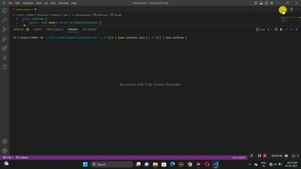Switch to the Debug Console tab
This screenshot has width=301, height=169.
(55, 29)
